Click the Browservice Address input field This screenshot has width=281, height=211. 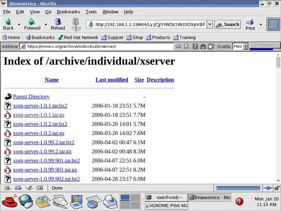[x=97, y=46]
